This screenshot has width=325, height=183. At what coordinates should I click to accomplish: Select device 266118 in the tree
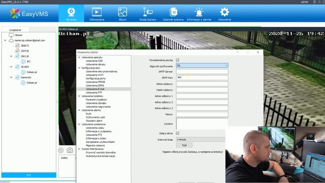25,56
